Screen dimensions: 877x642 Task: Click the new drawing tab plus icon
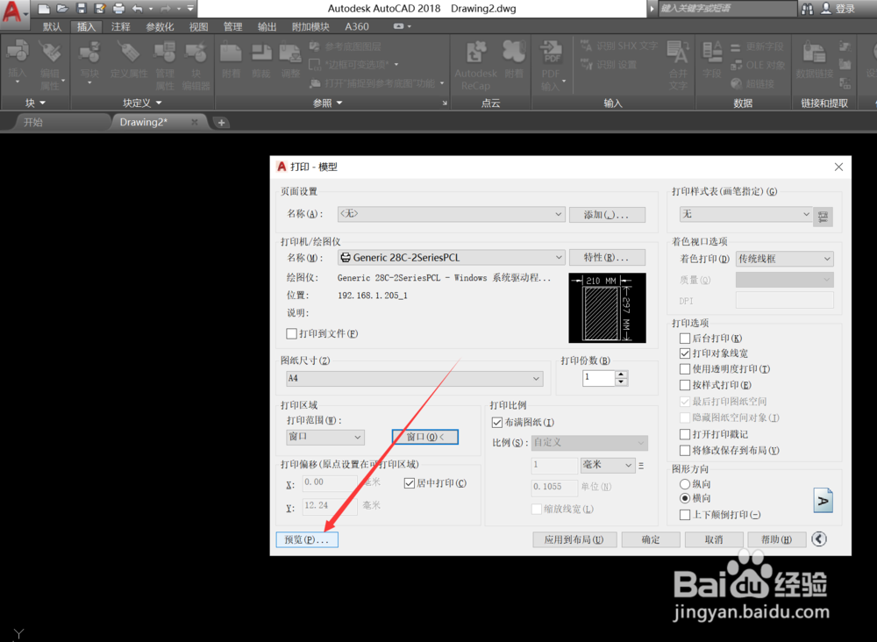222,123
